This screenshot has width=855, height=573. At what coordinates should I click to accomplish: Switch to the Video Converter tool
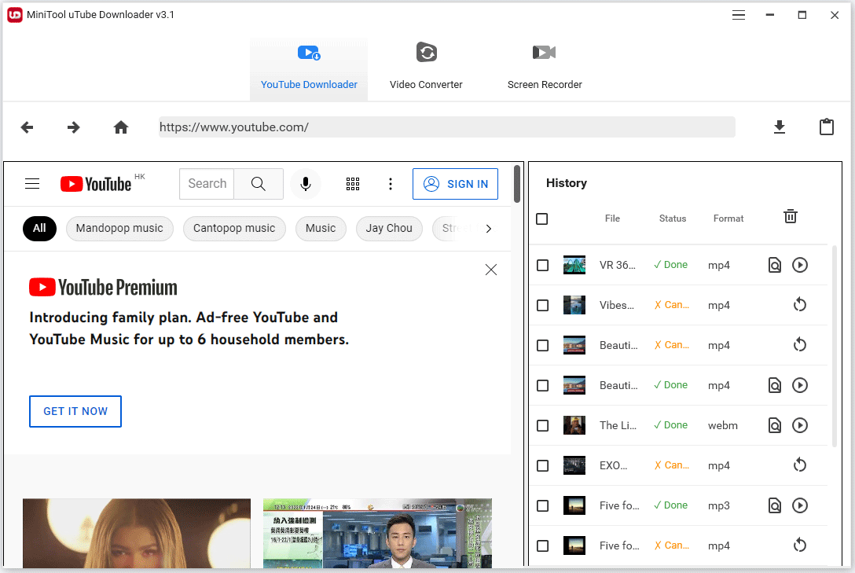tap(426, 67)
